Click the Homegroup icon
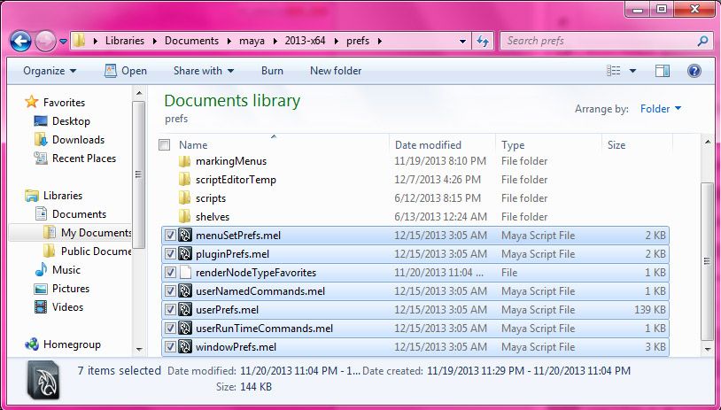This screenshot has height=410, width=721. coord(32,344)
